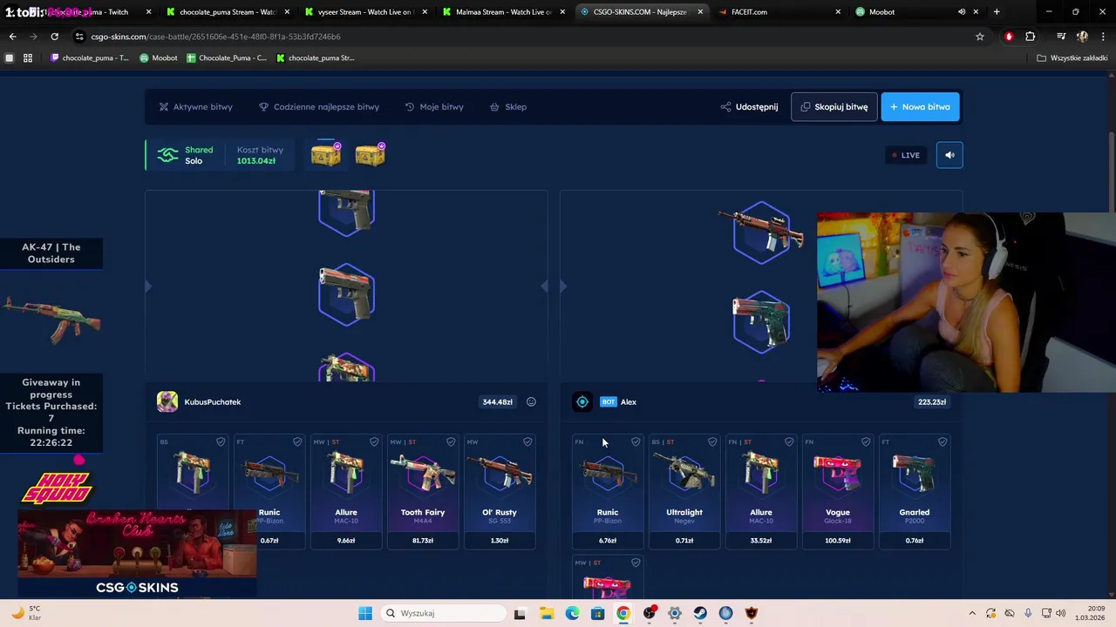Viewport: 1116px width, 627px height.
Task: Click the emoji icon next to 344.48zł
Action: [531, 401]
